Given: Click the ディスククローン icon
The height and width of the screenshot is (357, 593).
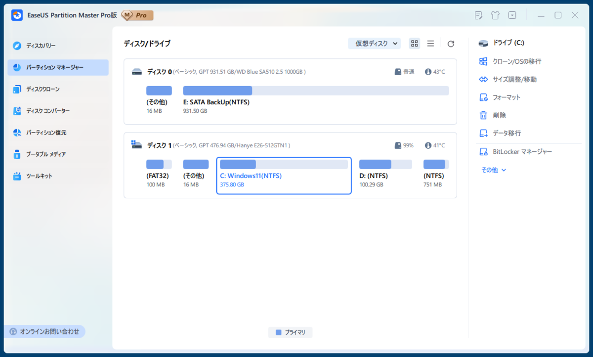Looking at the screenshot, I should (x=17, y=89).
